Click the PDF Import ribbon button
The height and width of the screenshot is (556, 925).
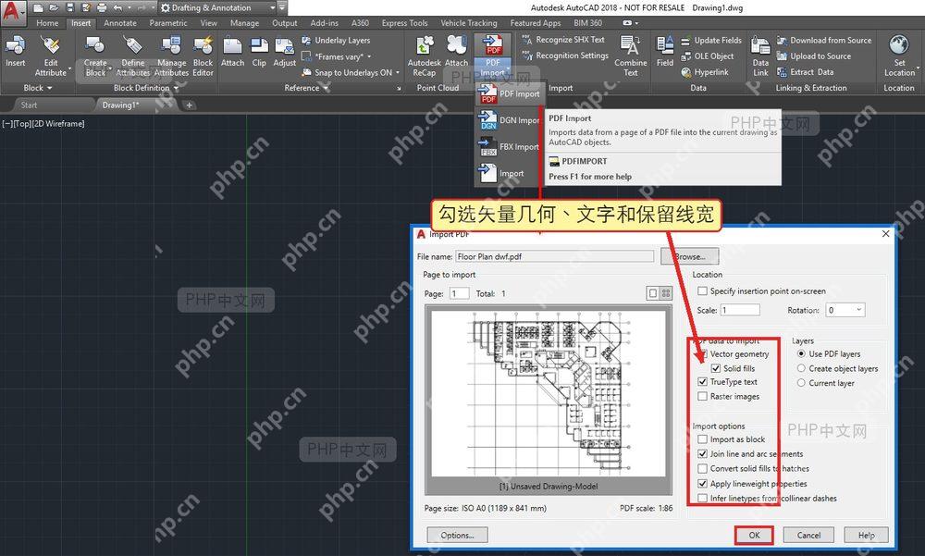click(493, 56)
